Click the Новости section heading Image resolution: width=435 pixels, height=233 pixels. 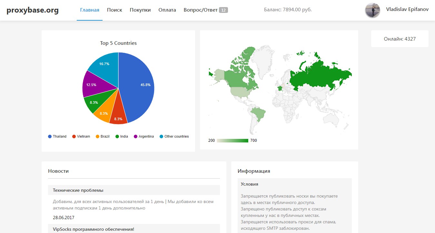58,171
